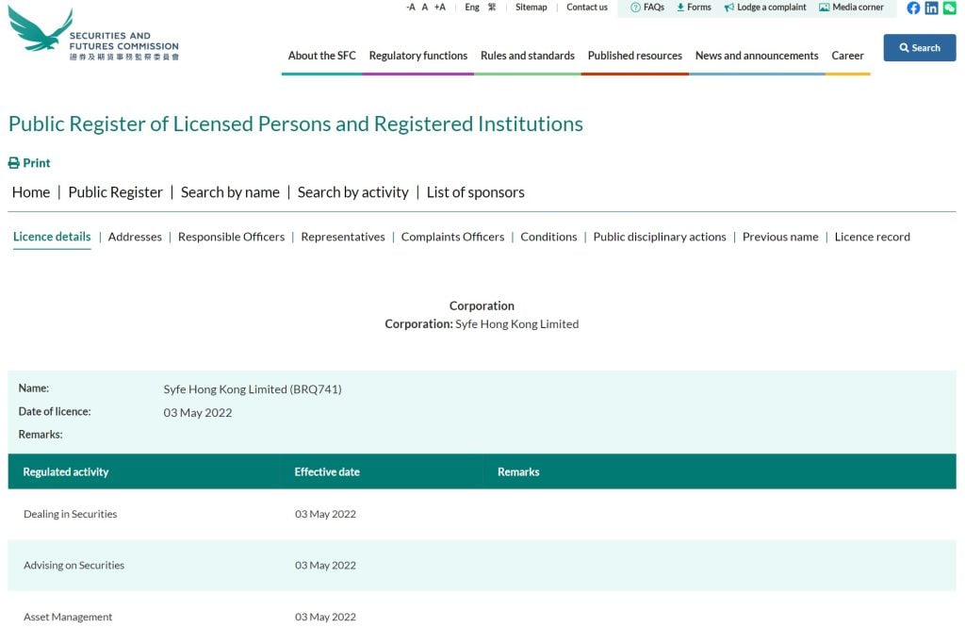Click the Forms download arrow icon
This screenshot has height=644, width=965.
click(x=680, y=8)
